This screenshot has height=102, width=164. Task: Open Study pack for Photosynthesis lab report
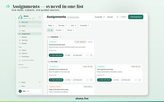coord(78,55)
